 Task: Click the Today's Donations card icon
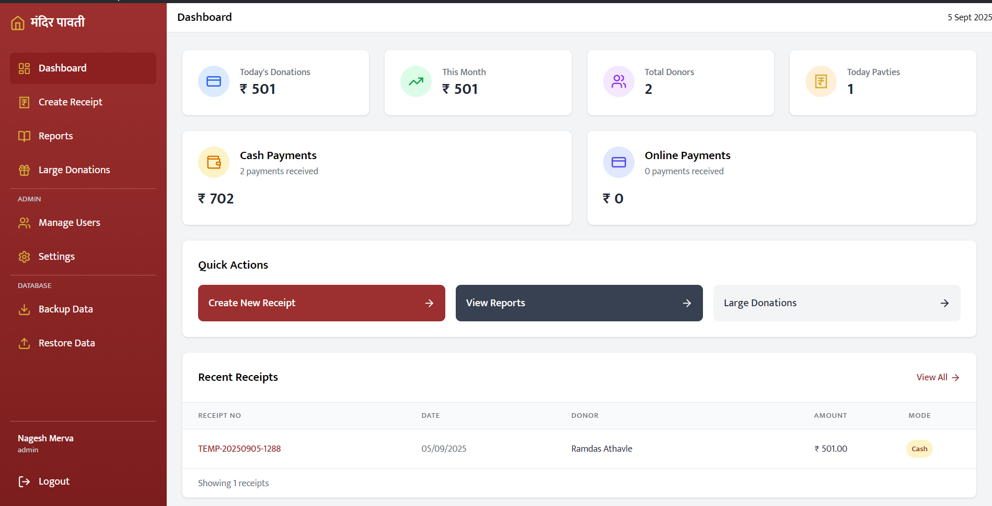214,81
